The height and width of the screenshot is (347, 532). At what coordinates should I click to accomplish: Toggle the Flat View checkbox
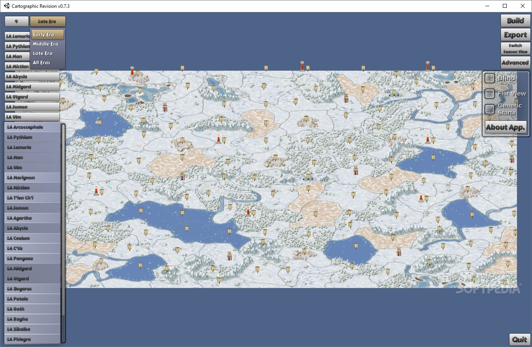[x=490, y=94]
